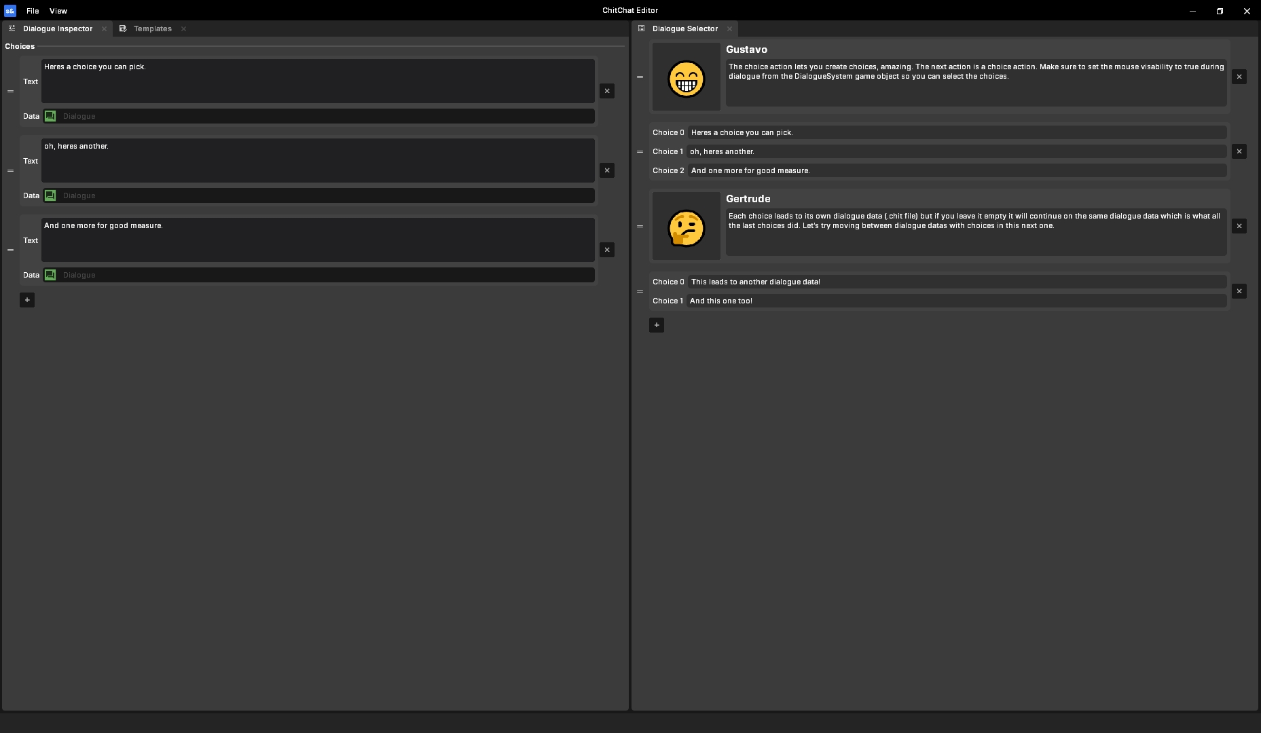Image resolution: width=1261 pixels, height=733 pixels.
Task: Edit text 'Heres a choice you can pick.' in inspector
Action: (x=318, y=81)
